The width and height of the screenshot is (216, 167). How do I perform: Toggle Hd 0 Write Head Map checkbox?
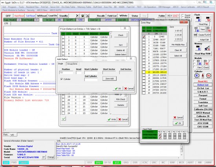click(160, 135)
